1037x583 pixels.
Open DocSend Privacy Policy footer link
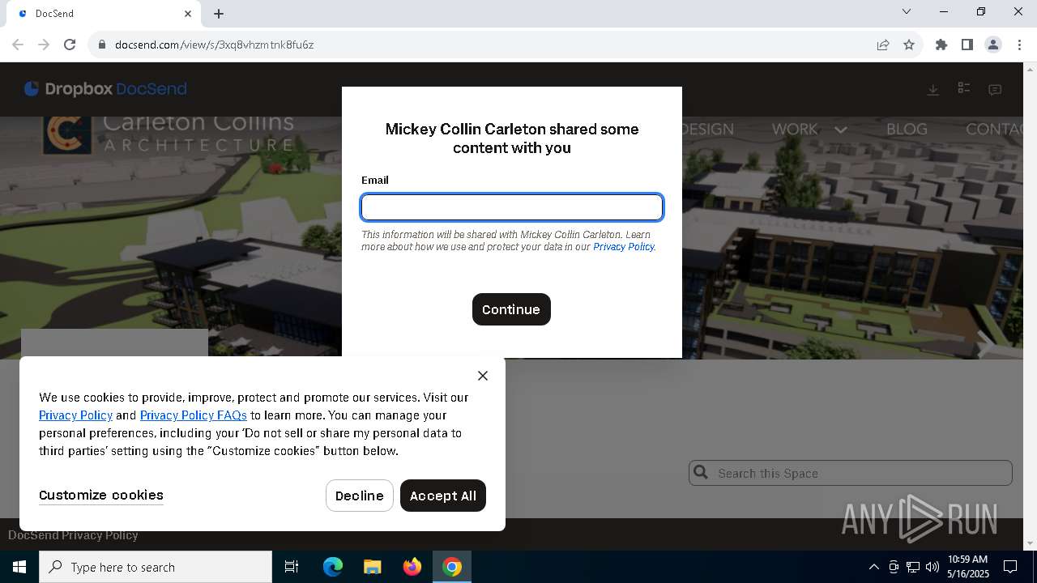tap(73, 535)
